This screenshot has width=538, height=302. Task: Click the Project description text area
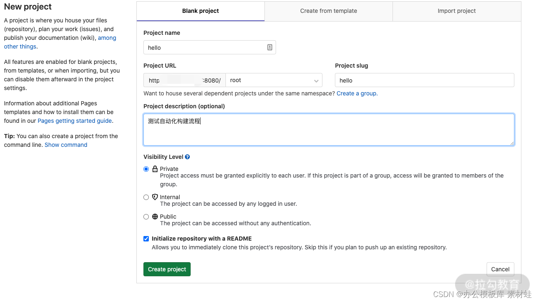coord(329,129)
